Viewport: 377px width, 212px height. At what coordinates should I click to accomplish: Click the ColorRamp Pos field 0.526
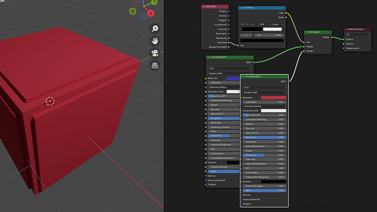269,36
